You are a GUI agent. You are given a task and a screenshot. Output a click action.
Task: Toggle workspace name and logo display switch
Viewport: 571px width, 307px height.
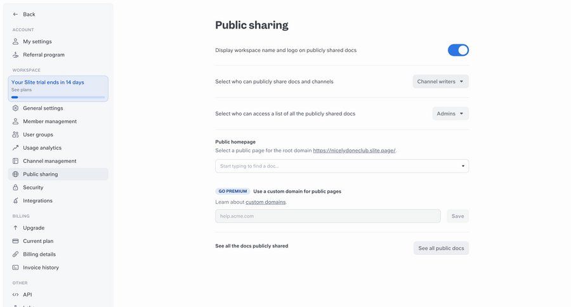(458, 50)
